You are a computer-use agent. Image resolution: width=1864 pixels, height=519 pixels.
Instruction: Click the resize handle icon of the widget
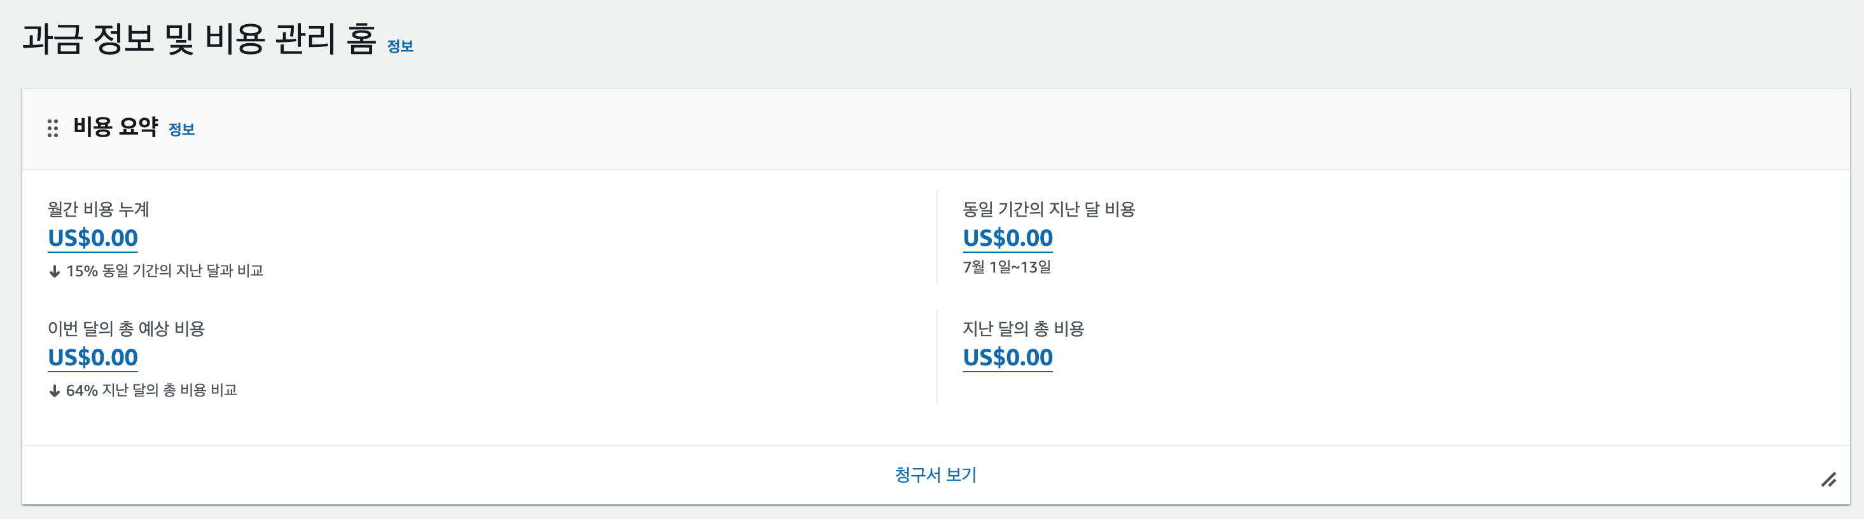[x=1828, y=479]
